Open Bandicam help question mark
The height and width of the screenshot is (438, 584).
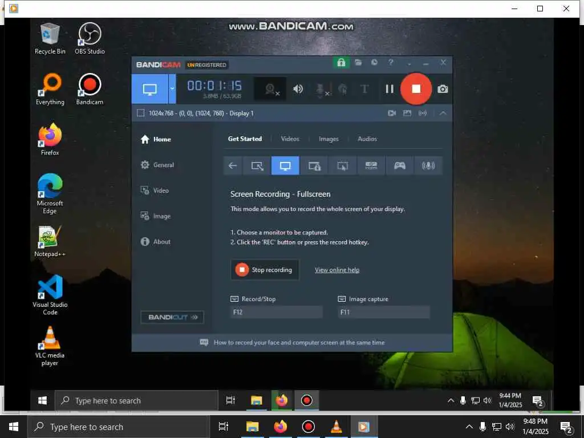(391, 63)
